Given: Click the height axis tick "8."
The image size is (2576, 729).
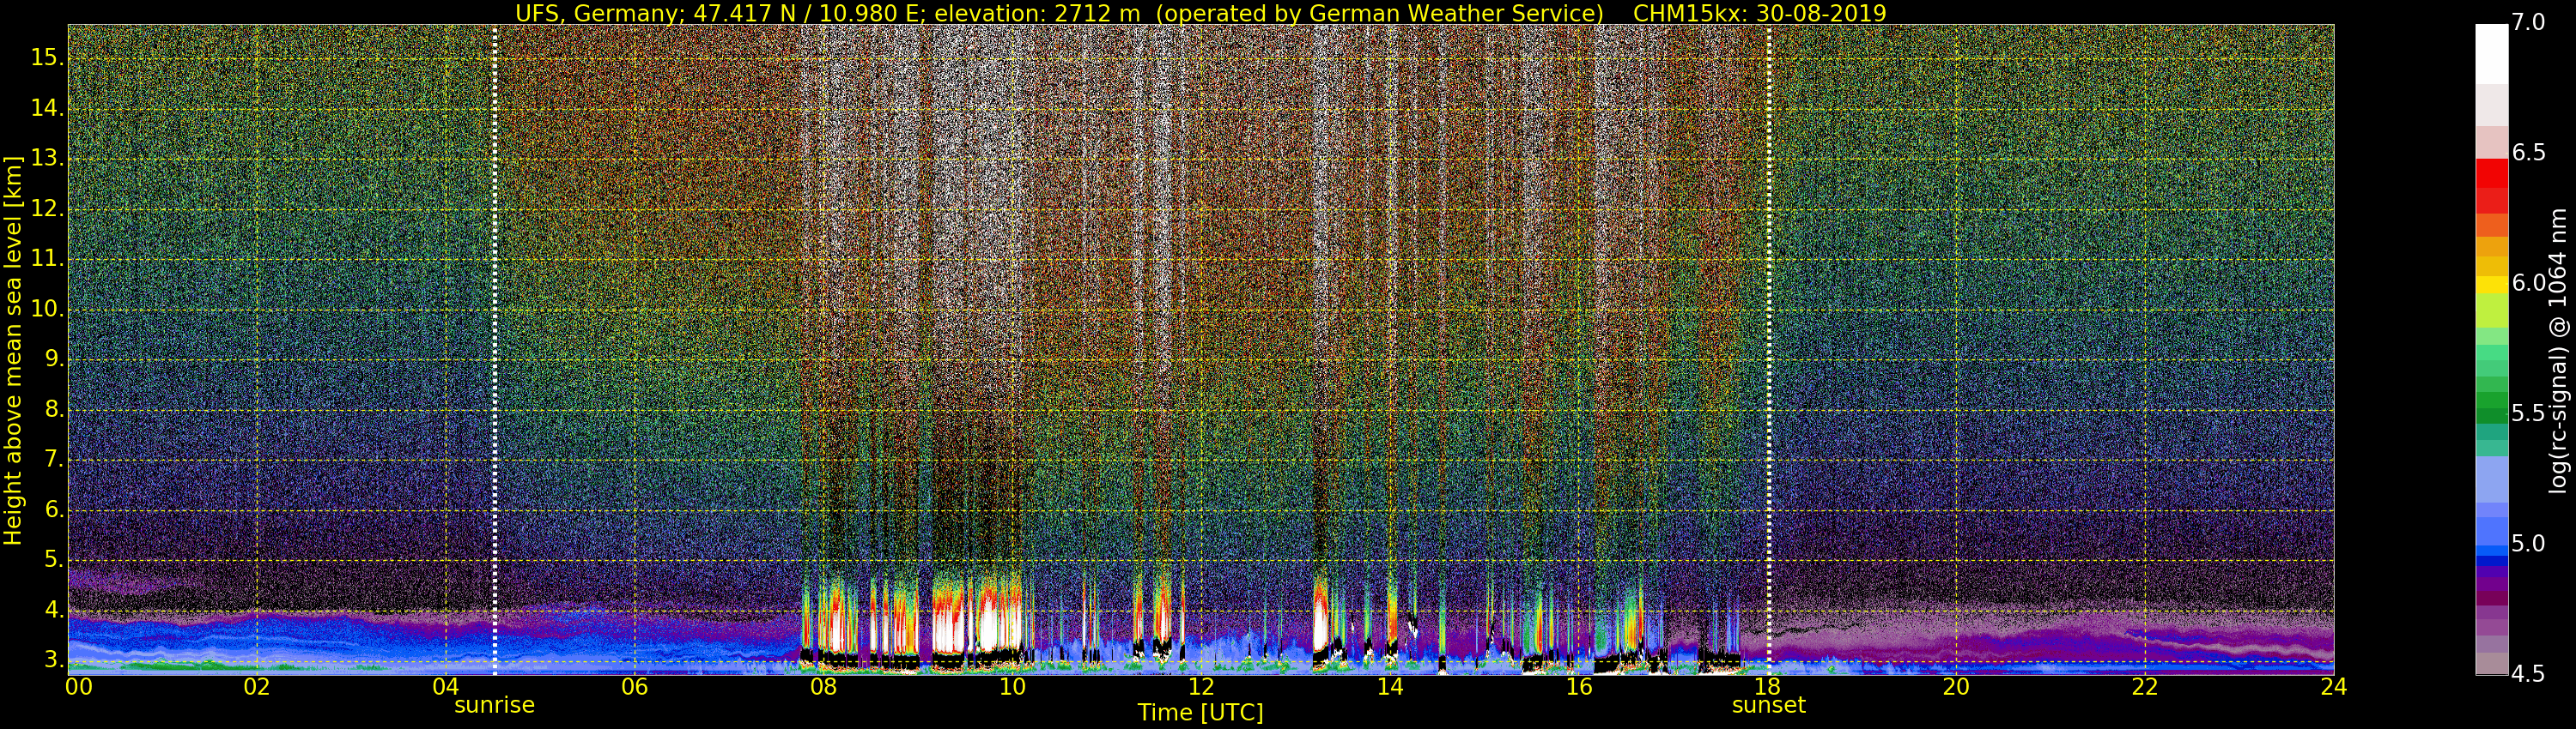Looking at the screenshot, I should 54,409.
